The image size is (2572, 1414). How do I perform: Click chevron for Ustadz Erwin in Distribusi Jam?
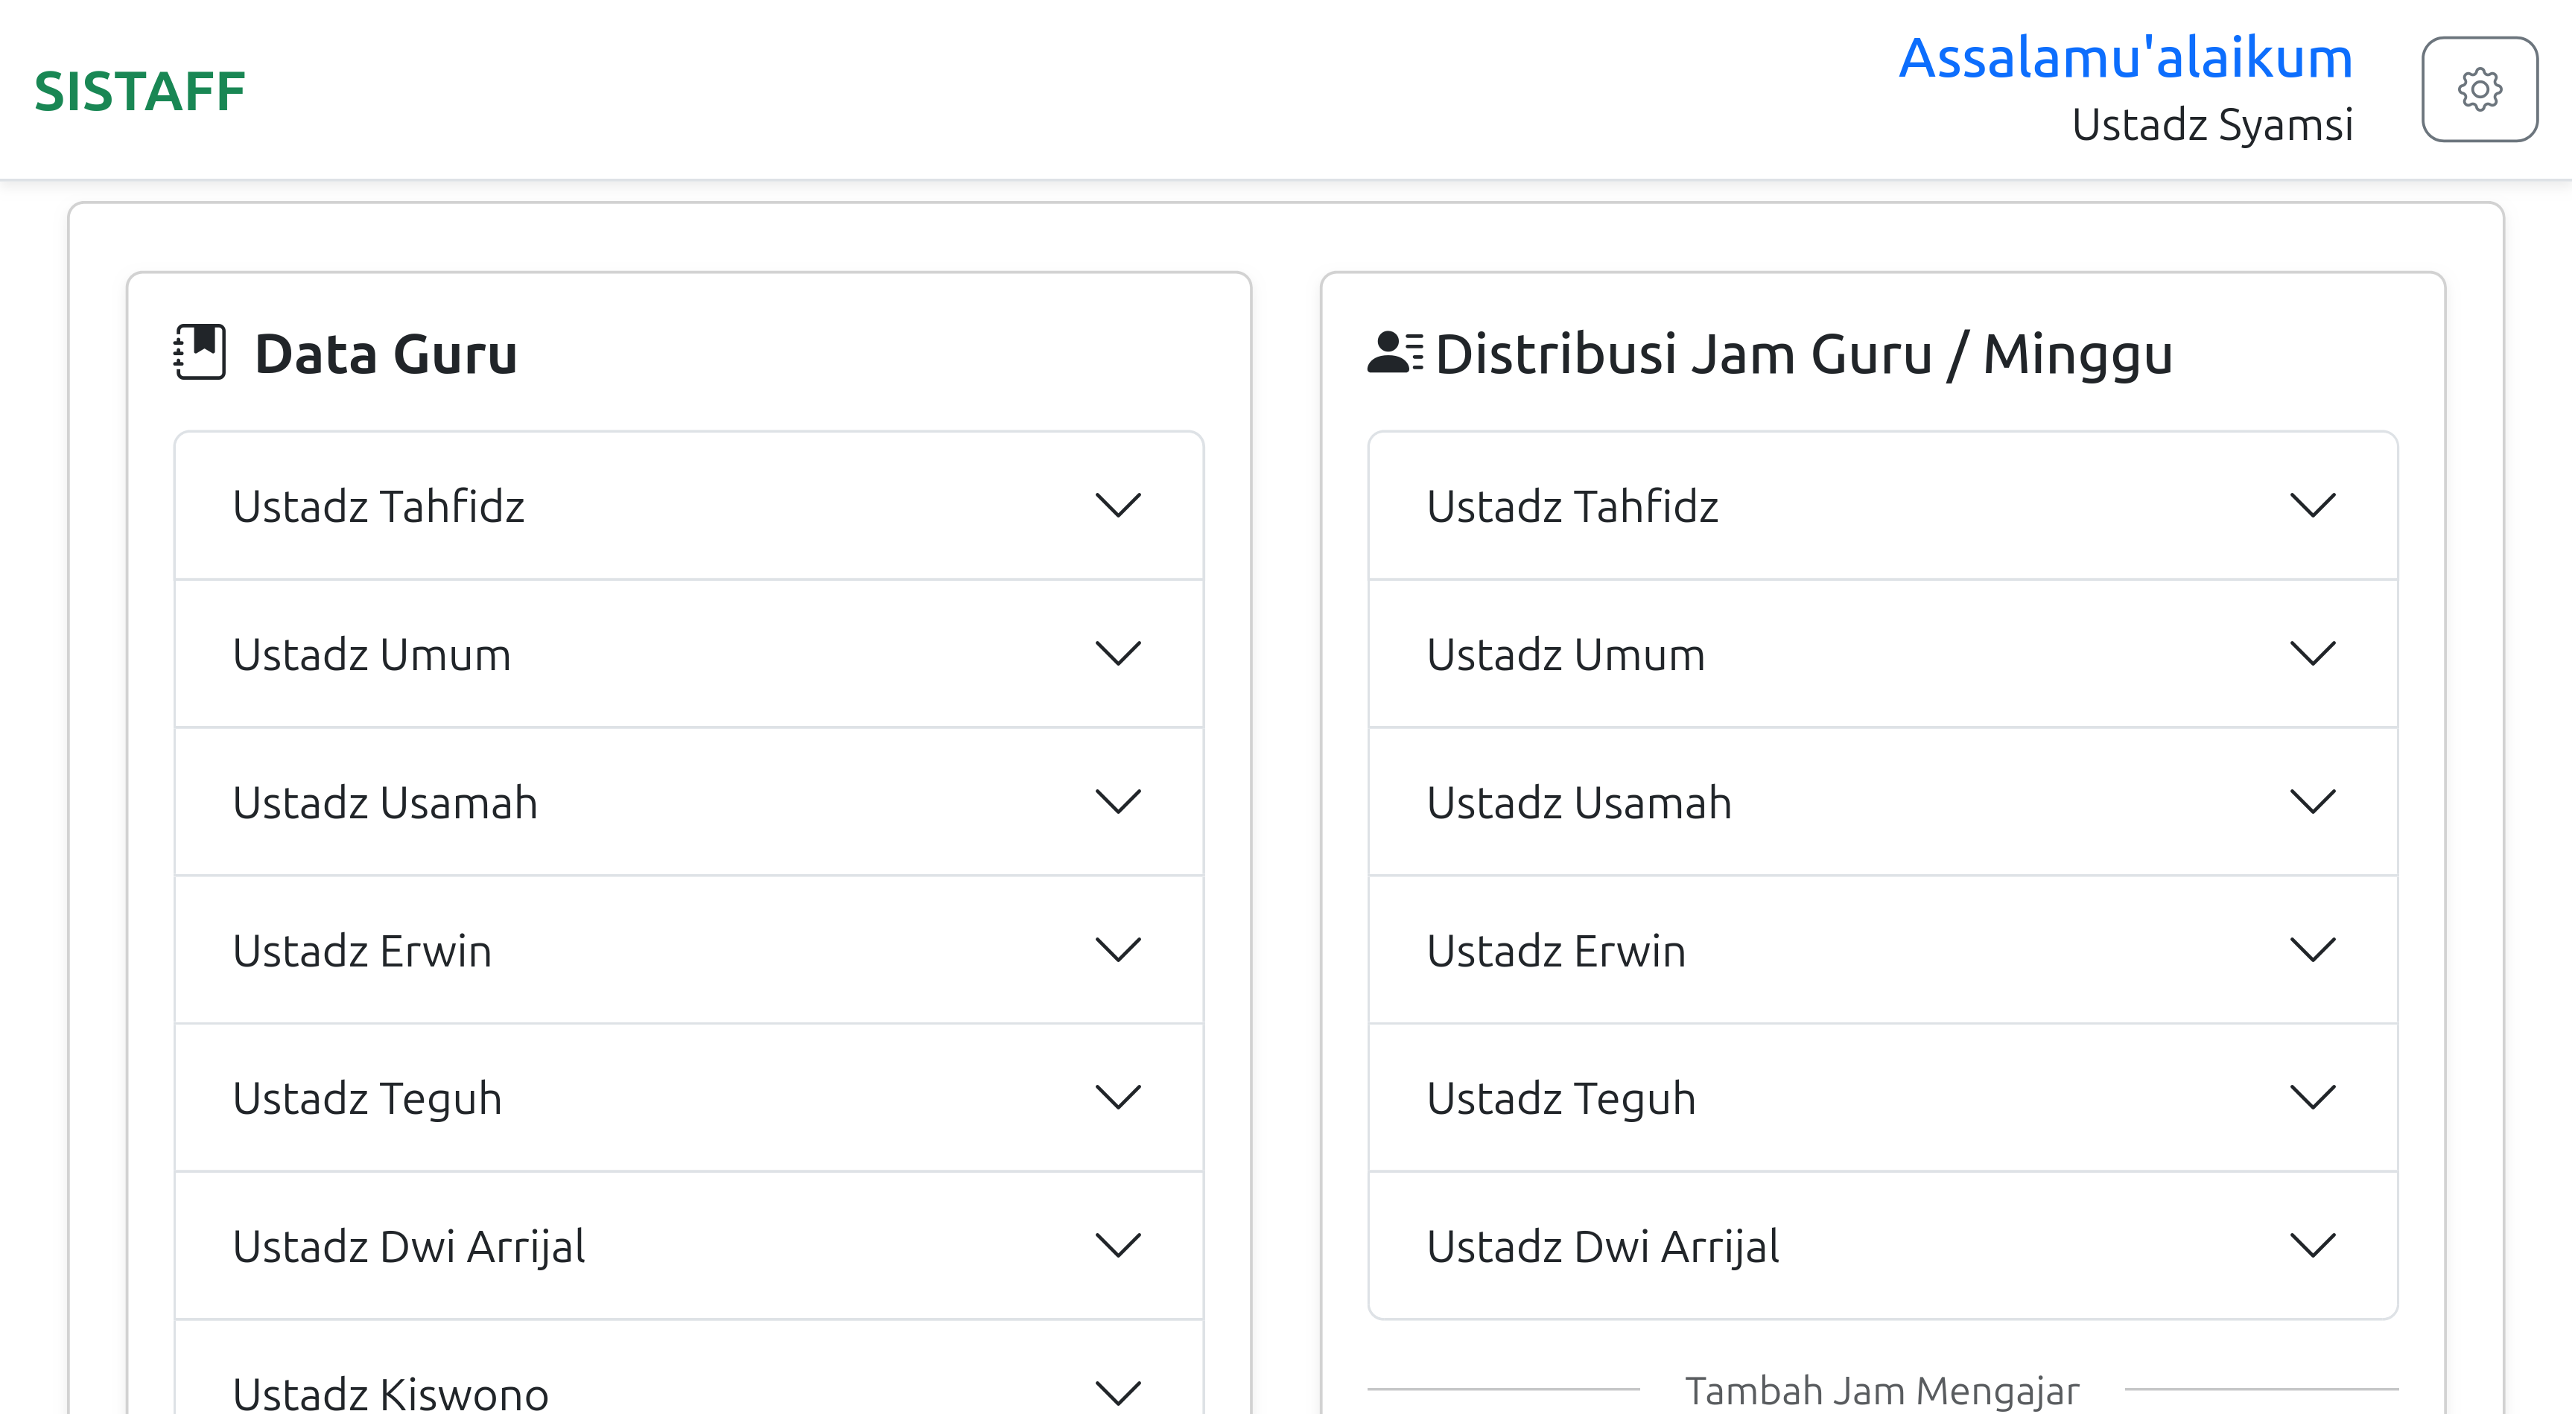coord(2311,950)
